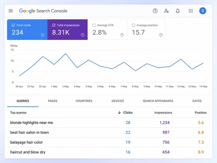The width and height of the screenshot is (217, 163).
Task: Click the 30 Apr axis date label
Action: point(42,87)
